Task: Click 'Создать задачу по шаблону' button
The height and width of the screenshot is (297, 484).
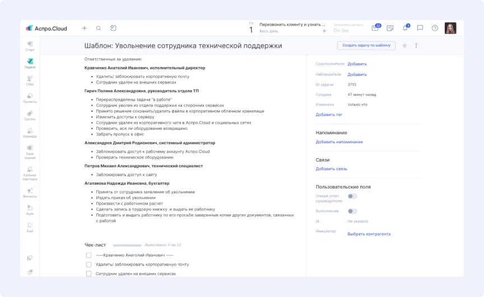Action: tap(366, 45)
